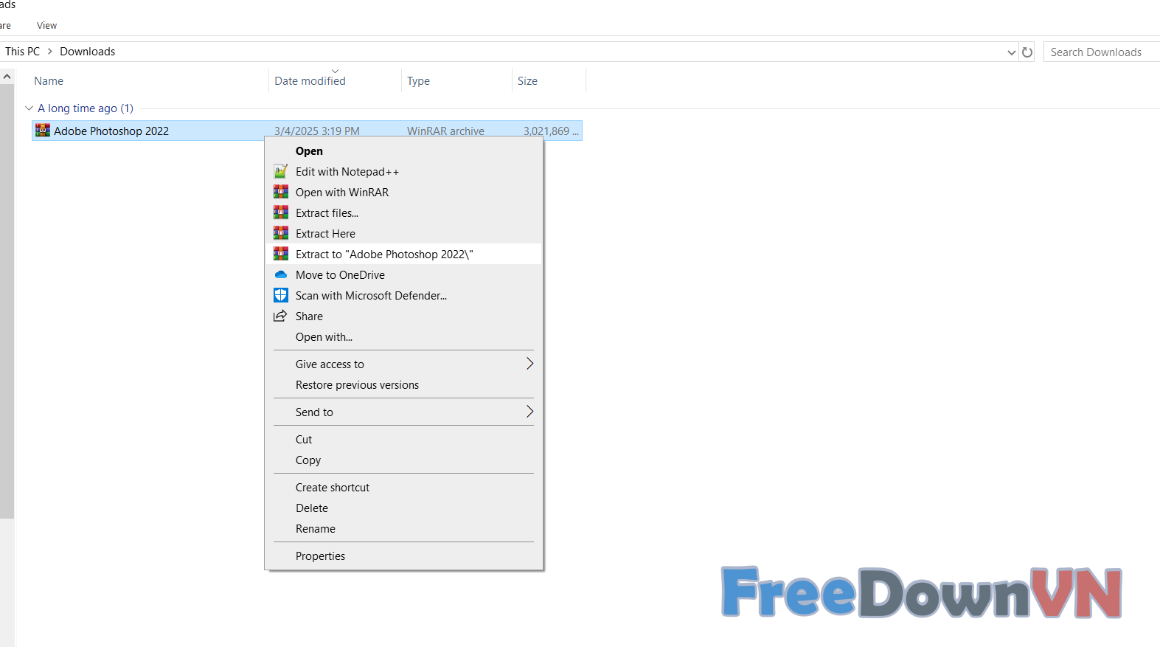Select Open with WinRAR
Viewport: 1160px width, 647px height.
tap(341, 193)
